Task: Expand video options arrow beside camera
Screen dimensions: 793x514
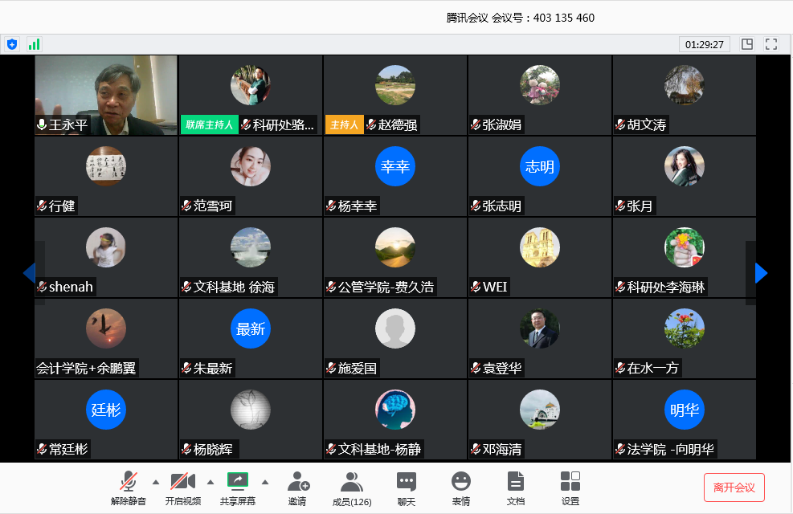Action: point(211,483)
